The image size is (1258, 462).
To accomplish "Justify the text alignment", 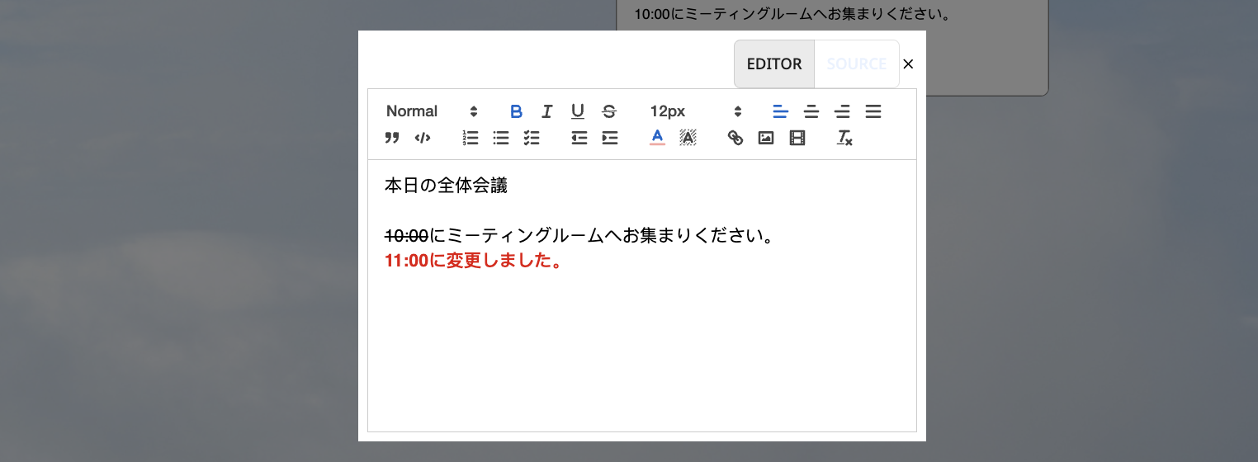I will tap(873, 111).
